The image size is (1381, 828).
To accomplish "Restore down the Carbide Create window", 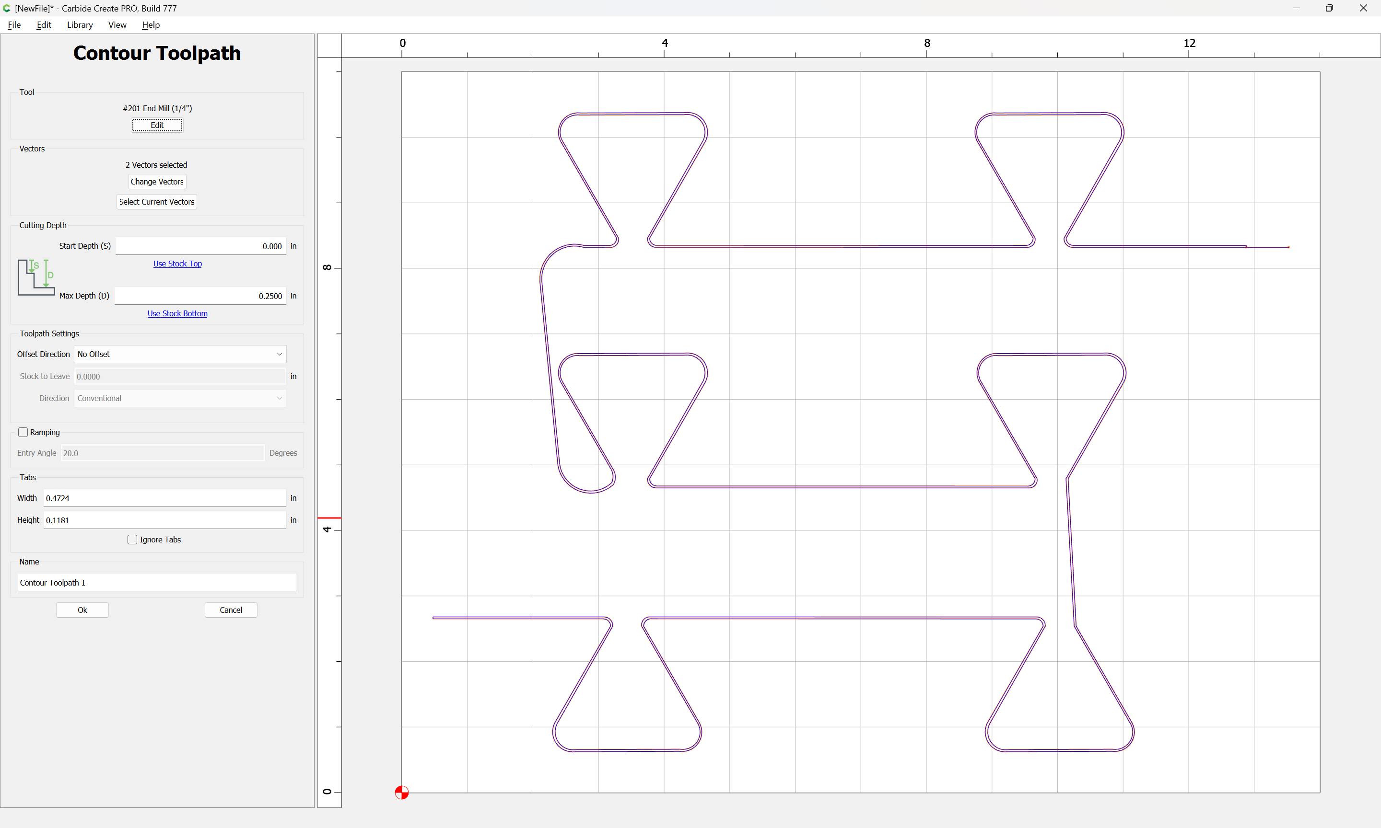I will (1330, 8).
